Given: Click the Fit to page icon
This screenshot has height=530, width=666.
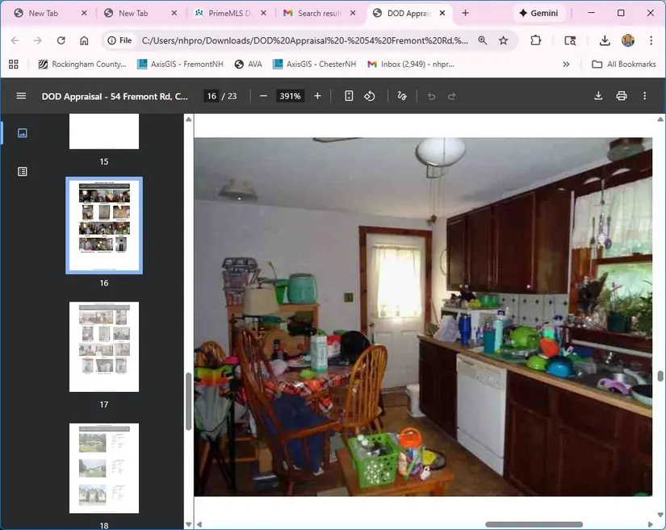Looking at the screenshot, I should pyautogui.click(x=349, y=96).
